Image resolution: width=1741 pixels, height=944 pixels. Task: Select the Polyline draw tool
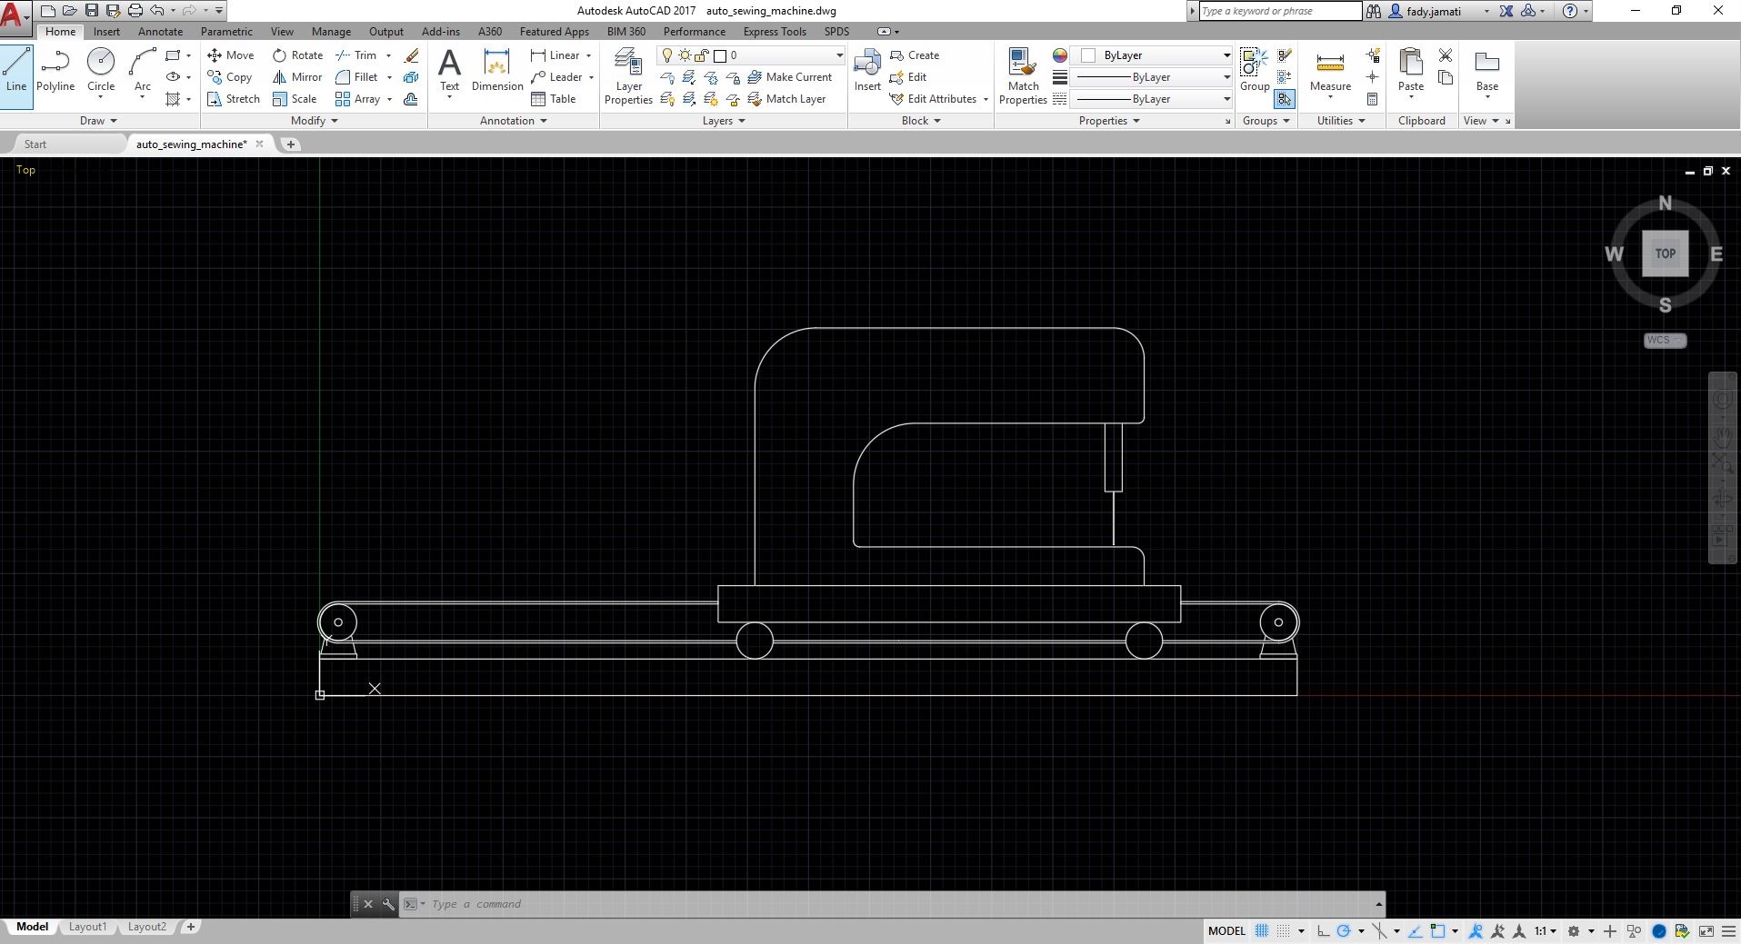click(x=55, y=71)
